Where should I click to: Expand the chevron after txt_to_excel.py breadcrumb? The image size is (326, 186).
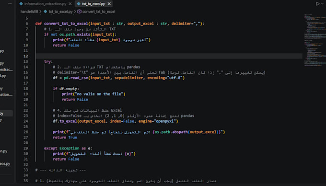[x=75, y=12]
